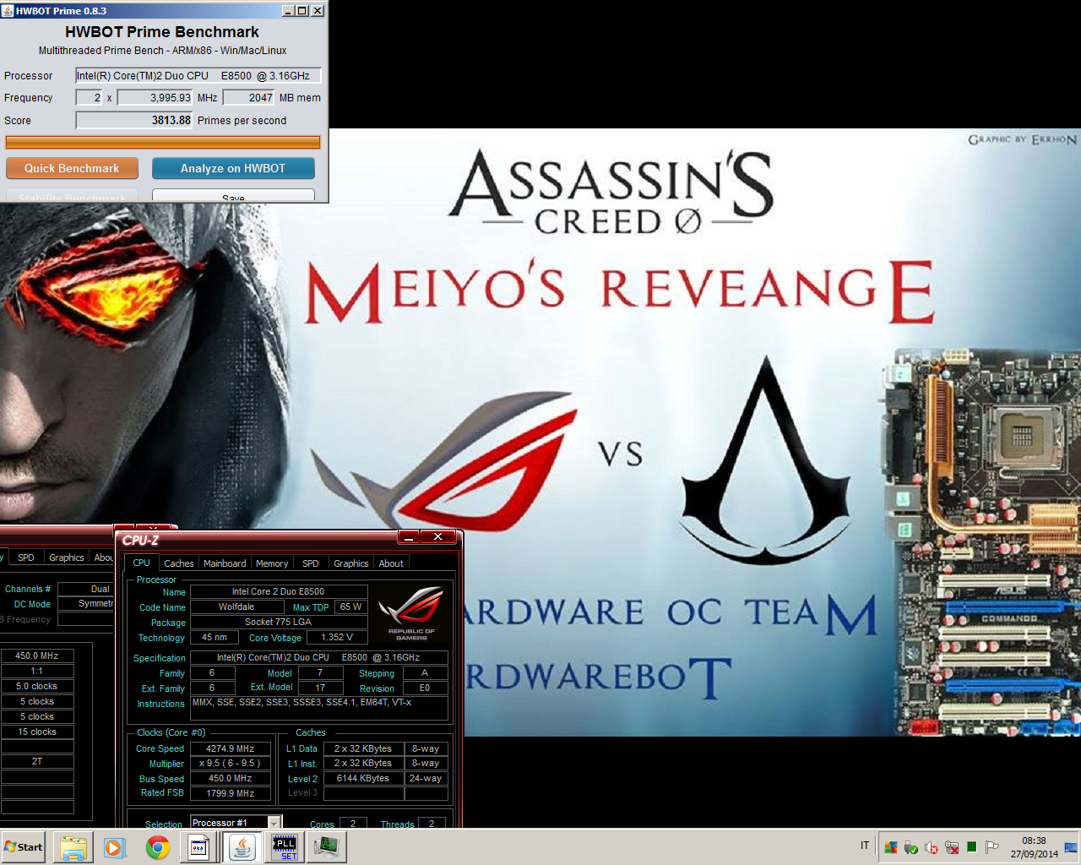1081x865 pixels.
Task: Click the Rated FSB value 1799.9 MHz
Action: click(231, 793)
